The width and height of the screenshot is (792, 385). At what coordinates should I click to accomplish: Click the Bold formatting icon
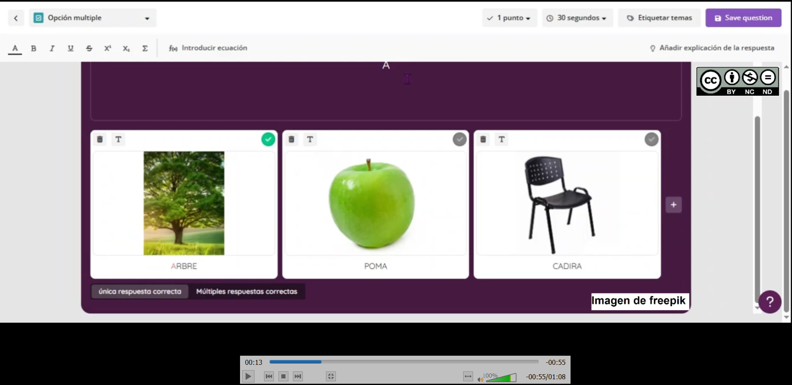coord(33,48)
